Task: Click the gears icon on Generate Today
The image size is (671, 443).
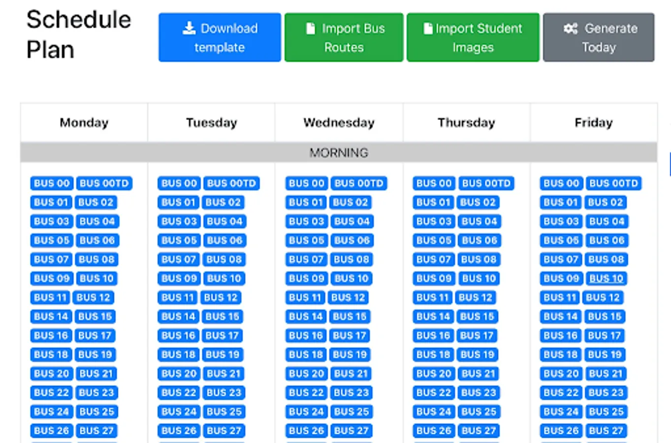Action: point(571,29)
